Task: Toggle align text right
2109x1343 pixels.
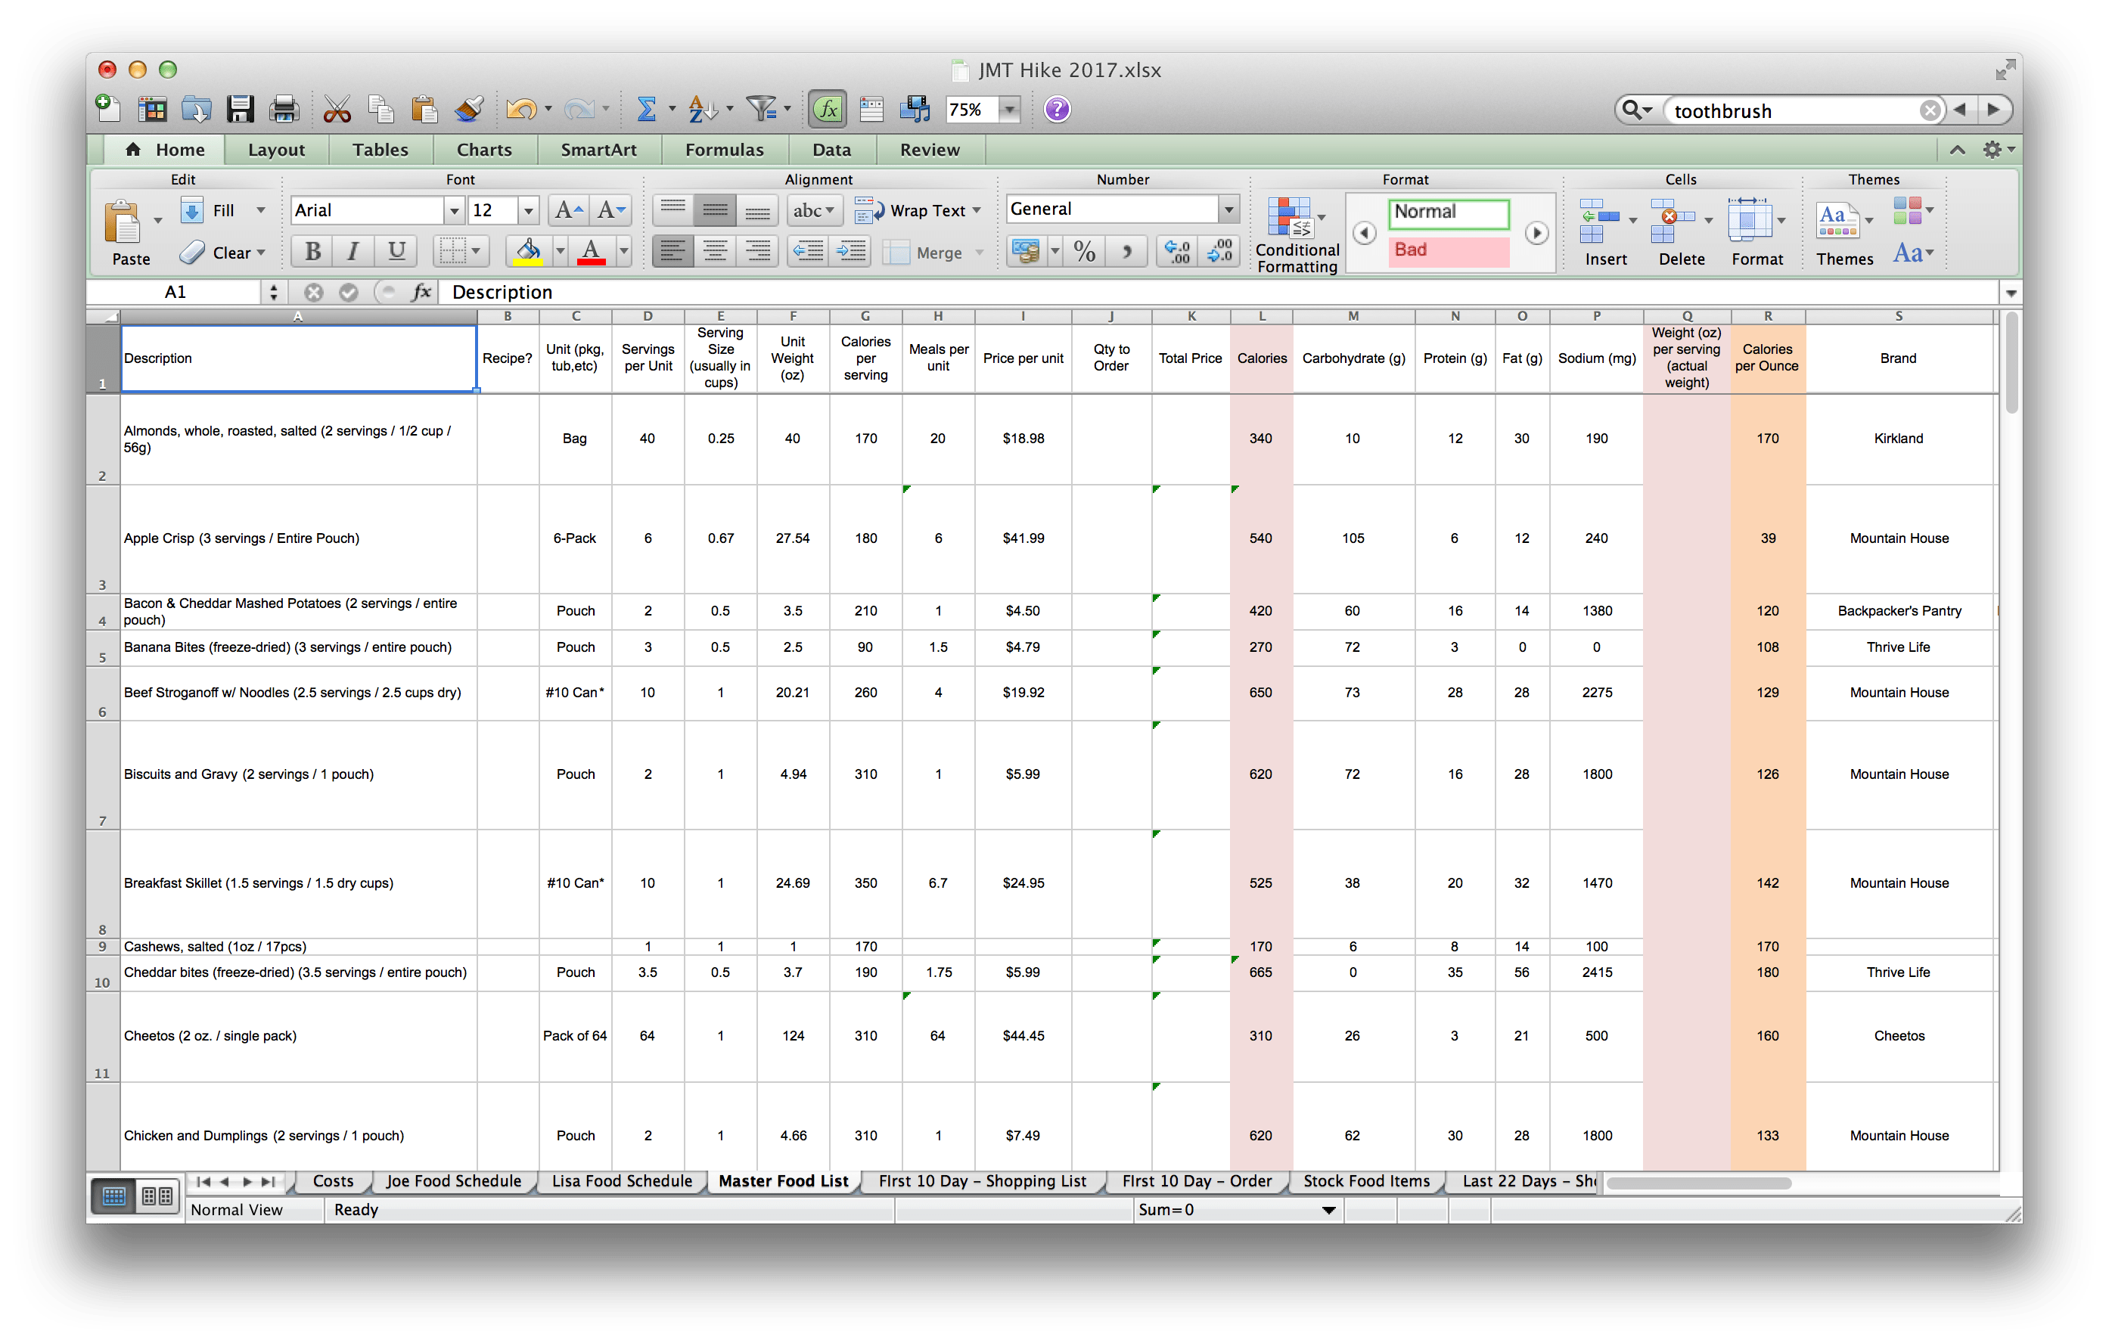Action: pos(756,252)
